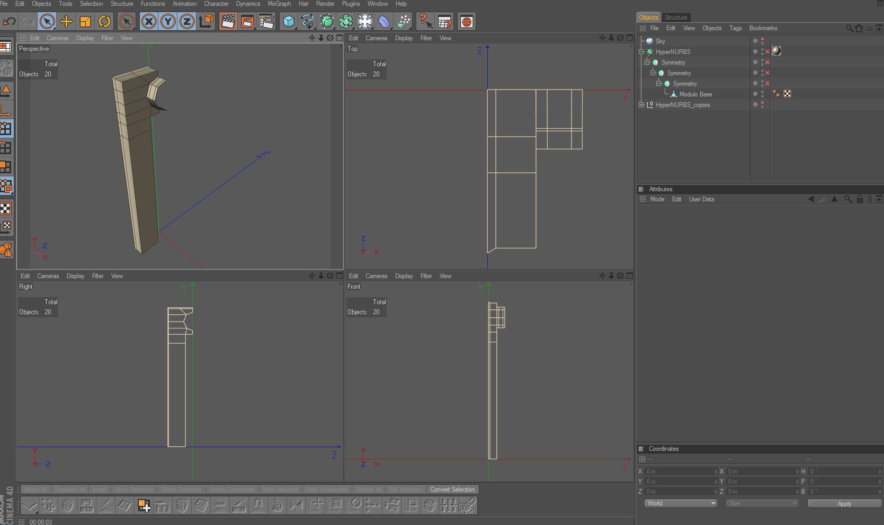Click the HyperNURBS material sphere tag
884x525 pixels.
pyautogui.click(x=776, y=51)
